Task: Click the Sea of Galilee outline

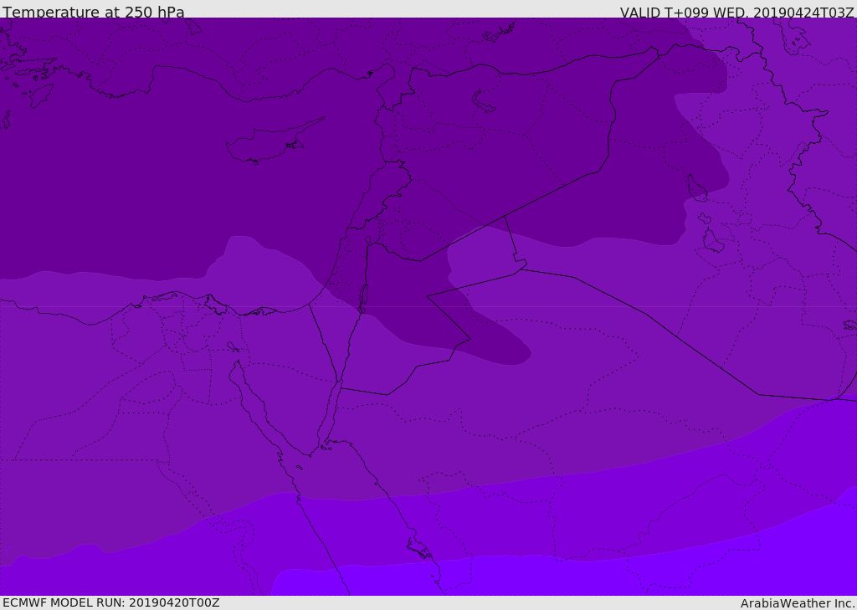Action: 368,240
